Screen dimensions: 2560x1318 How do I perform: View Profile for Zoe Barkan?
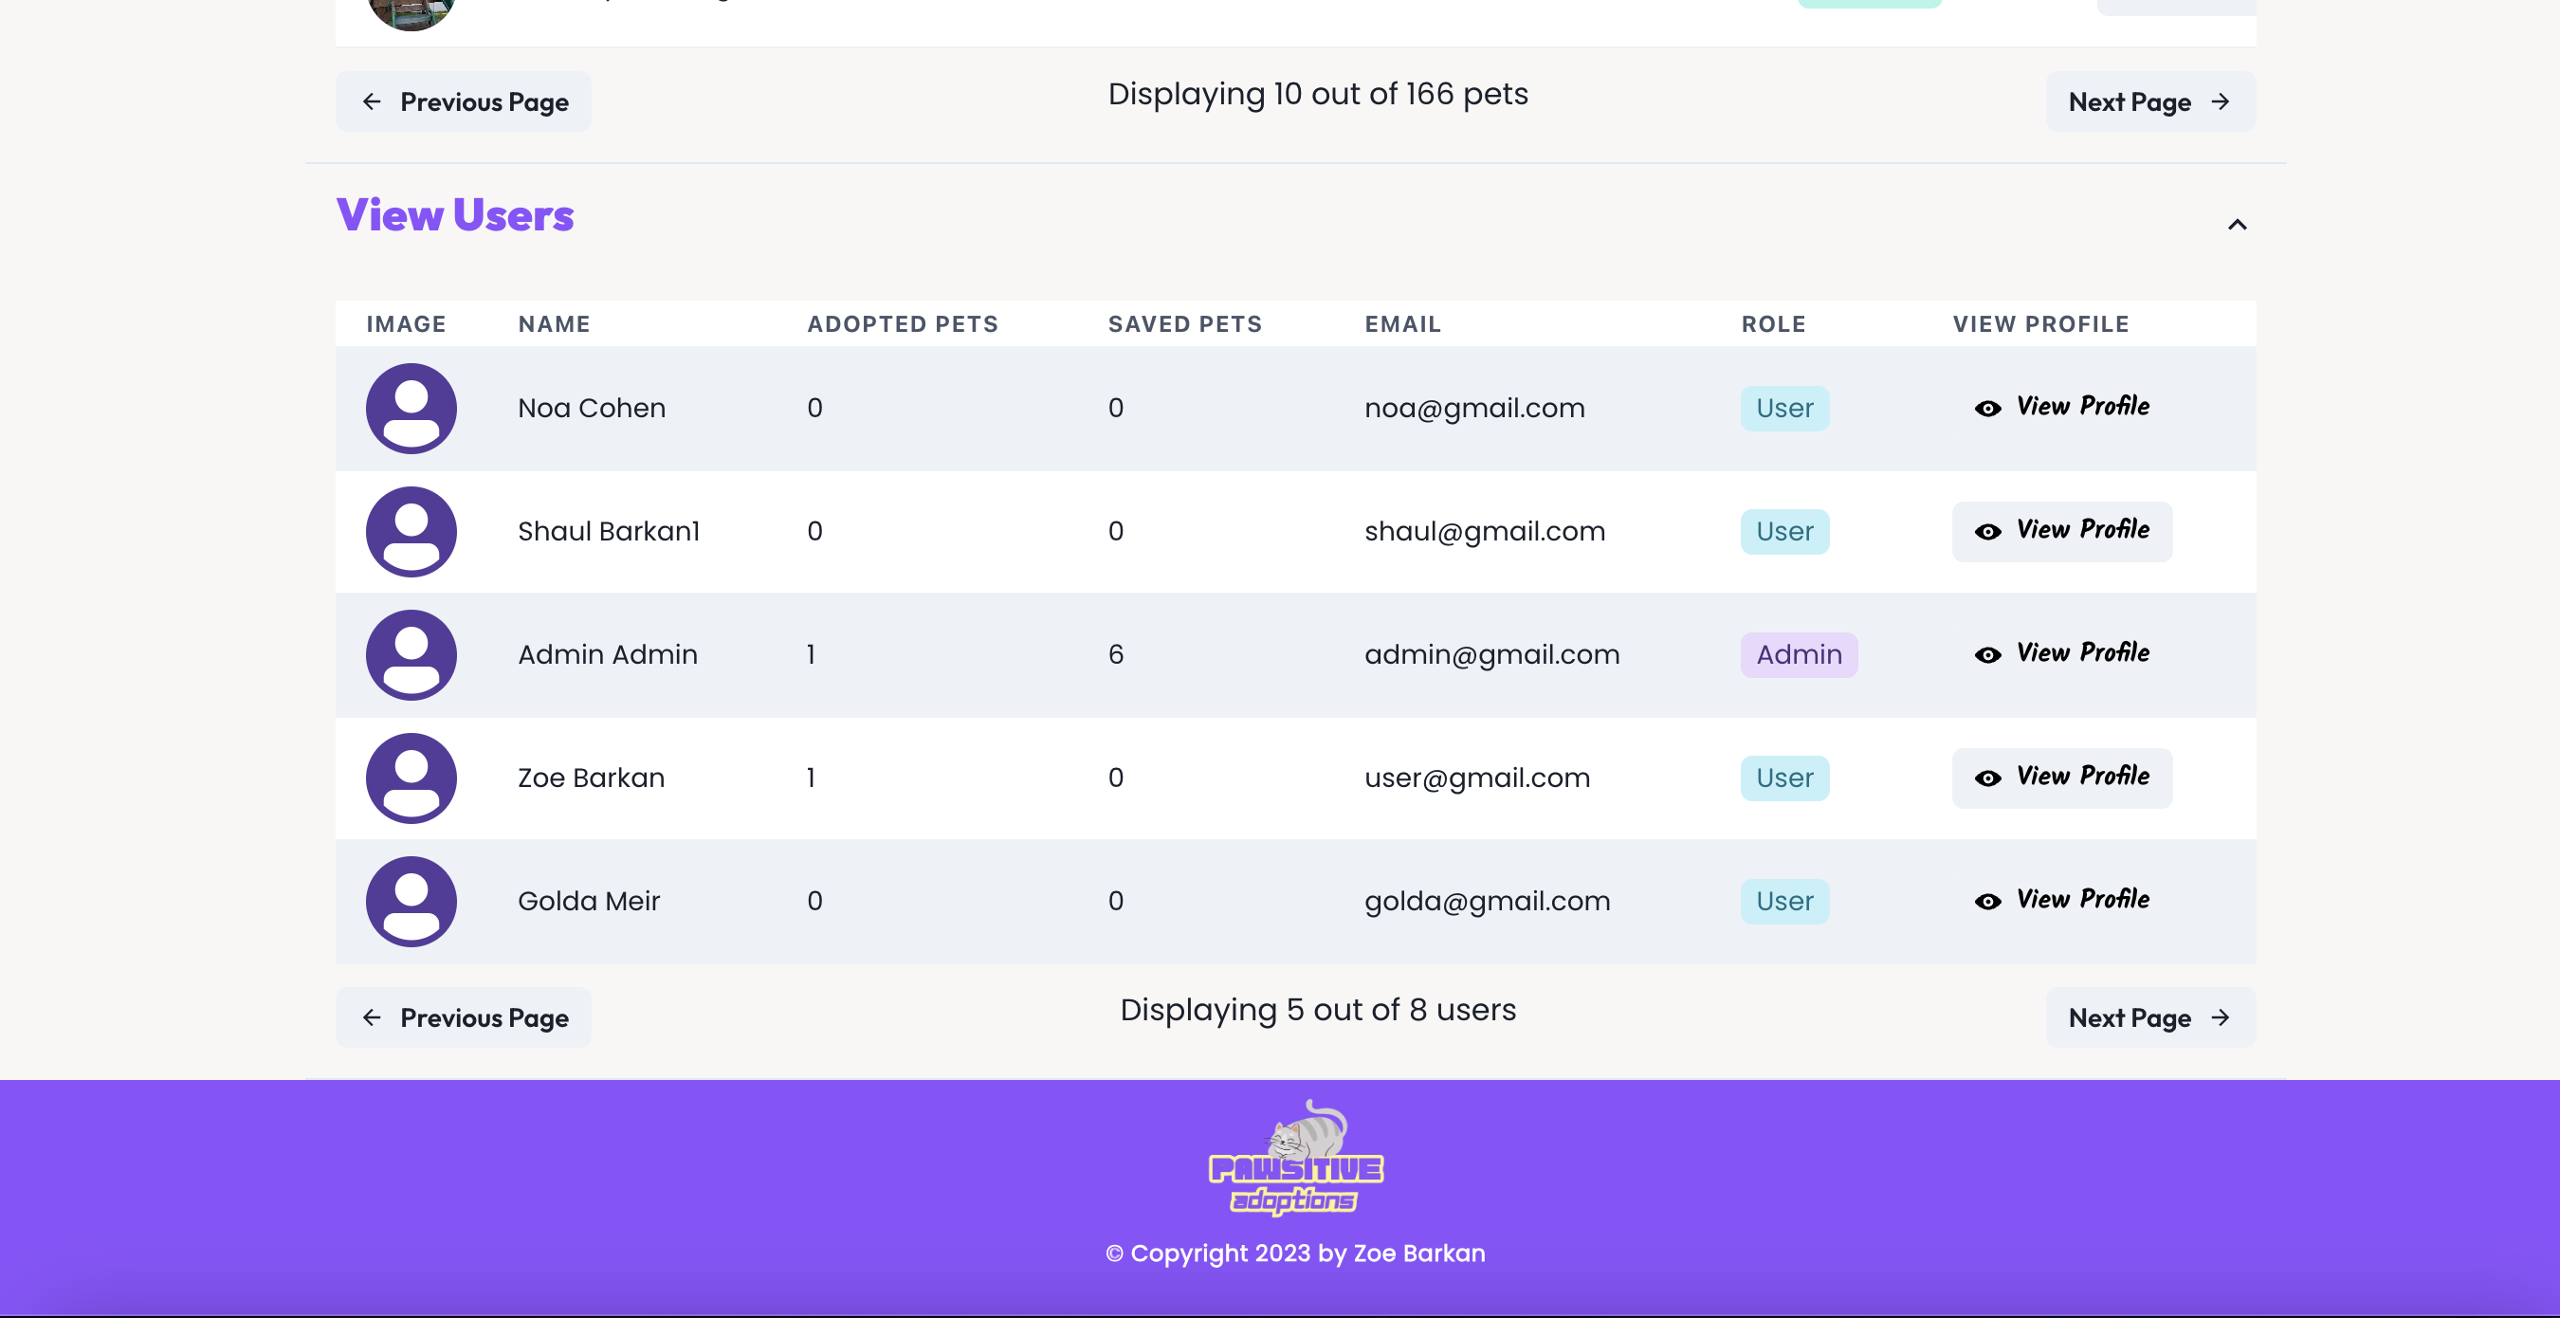coord(2062,778)
